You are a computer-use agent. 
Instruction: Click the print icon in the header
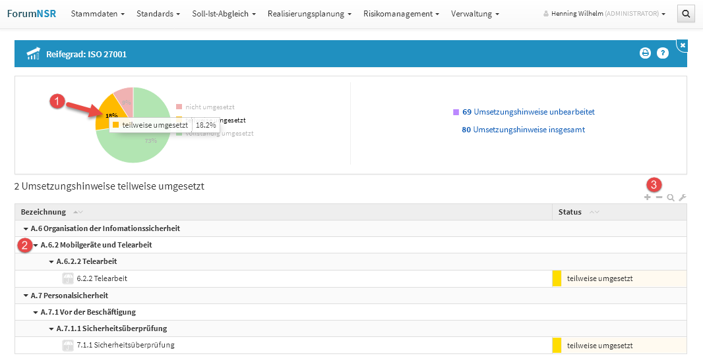645,53
